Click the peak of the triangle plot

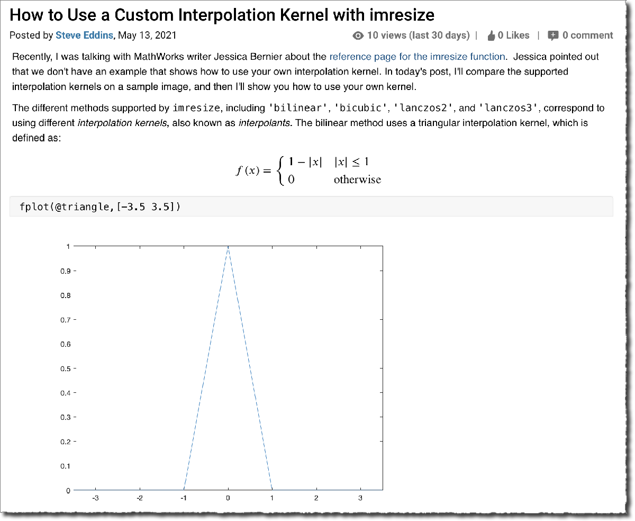click(228, 247)
